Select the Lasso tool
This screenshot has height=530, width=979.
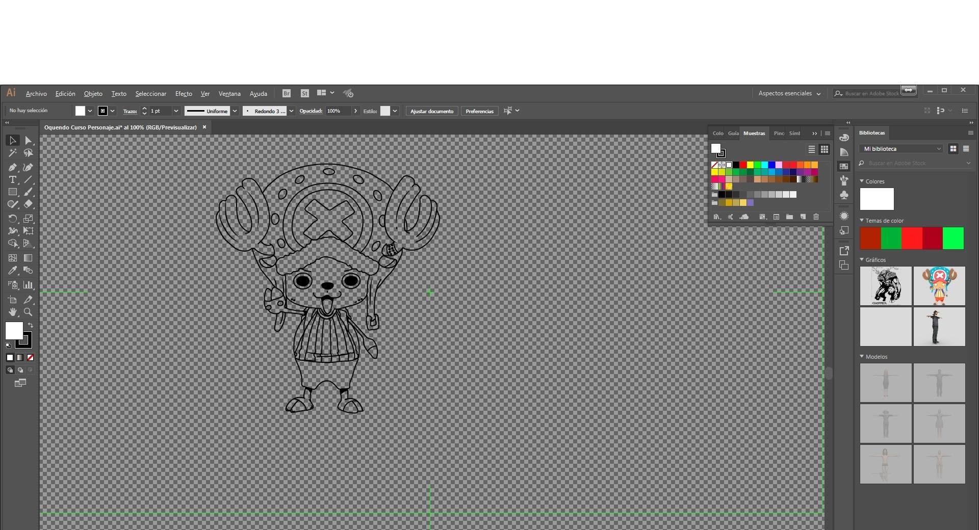[29, 153]
